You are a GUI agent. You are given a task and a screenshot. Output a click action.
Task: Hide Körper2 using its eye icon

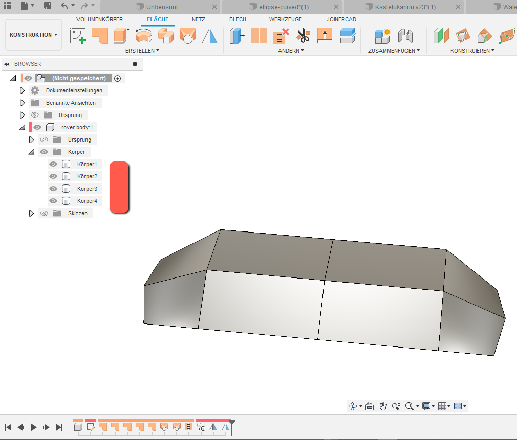tap(53, 176)
